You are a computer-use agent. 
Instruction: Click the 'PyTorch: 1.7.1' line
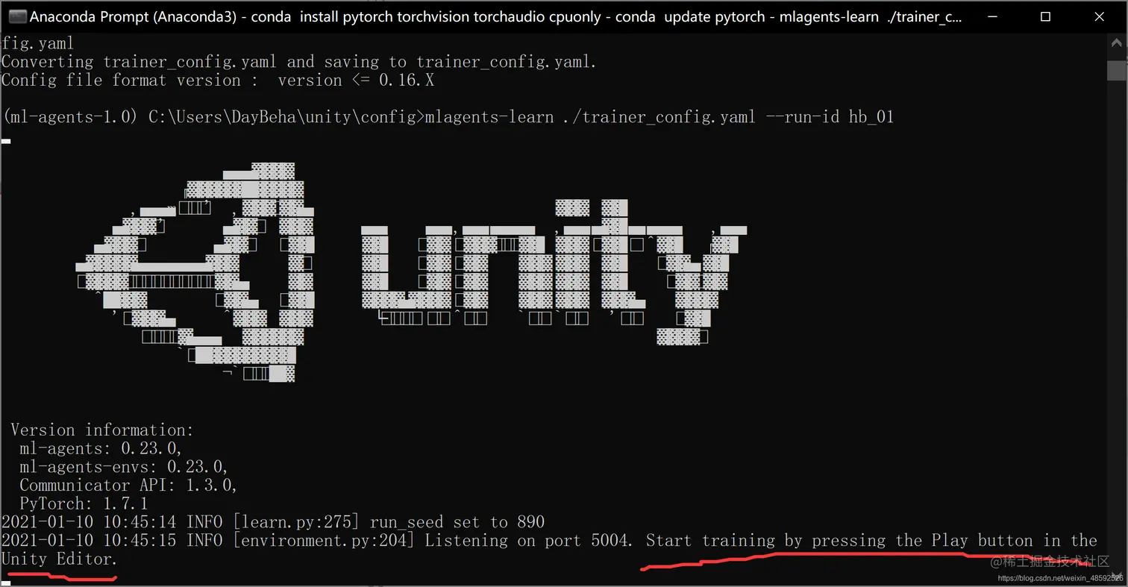click(84, 503)
